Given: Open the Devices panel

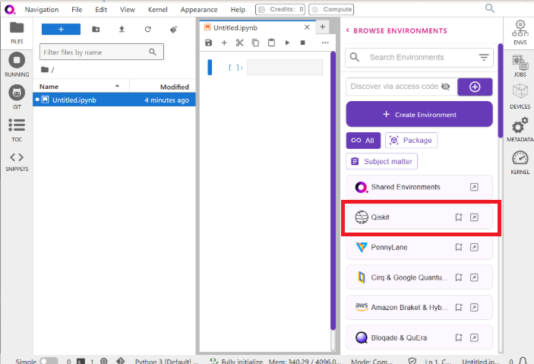Looking at the screenshot, I should (520, 96).
